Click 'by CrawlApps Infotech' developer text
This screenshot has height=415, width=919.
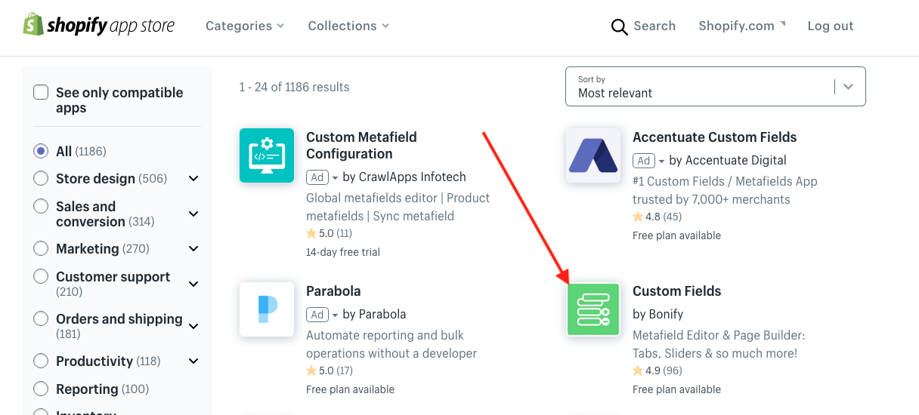[x=404, y=177]
